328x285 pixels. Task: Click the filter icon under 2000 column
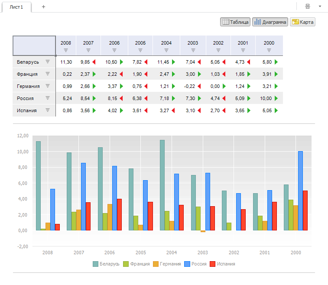coord(269,50)
